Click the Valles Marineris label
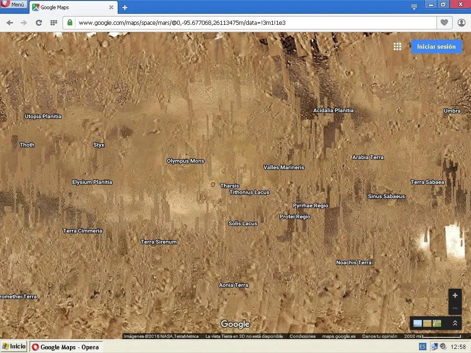 pyautogui.click(x=284, y=167)
